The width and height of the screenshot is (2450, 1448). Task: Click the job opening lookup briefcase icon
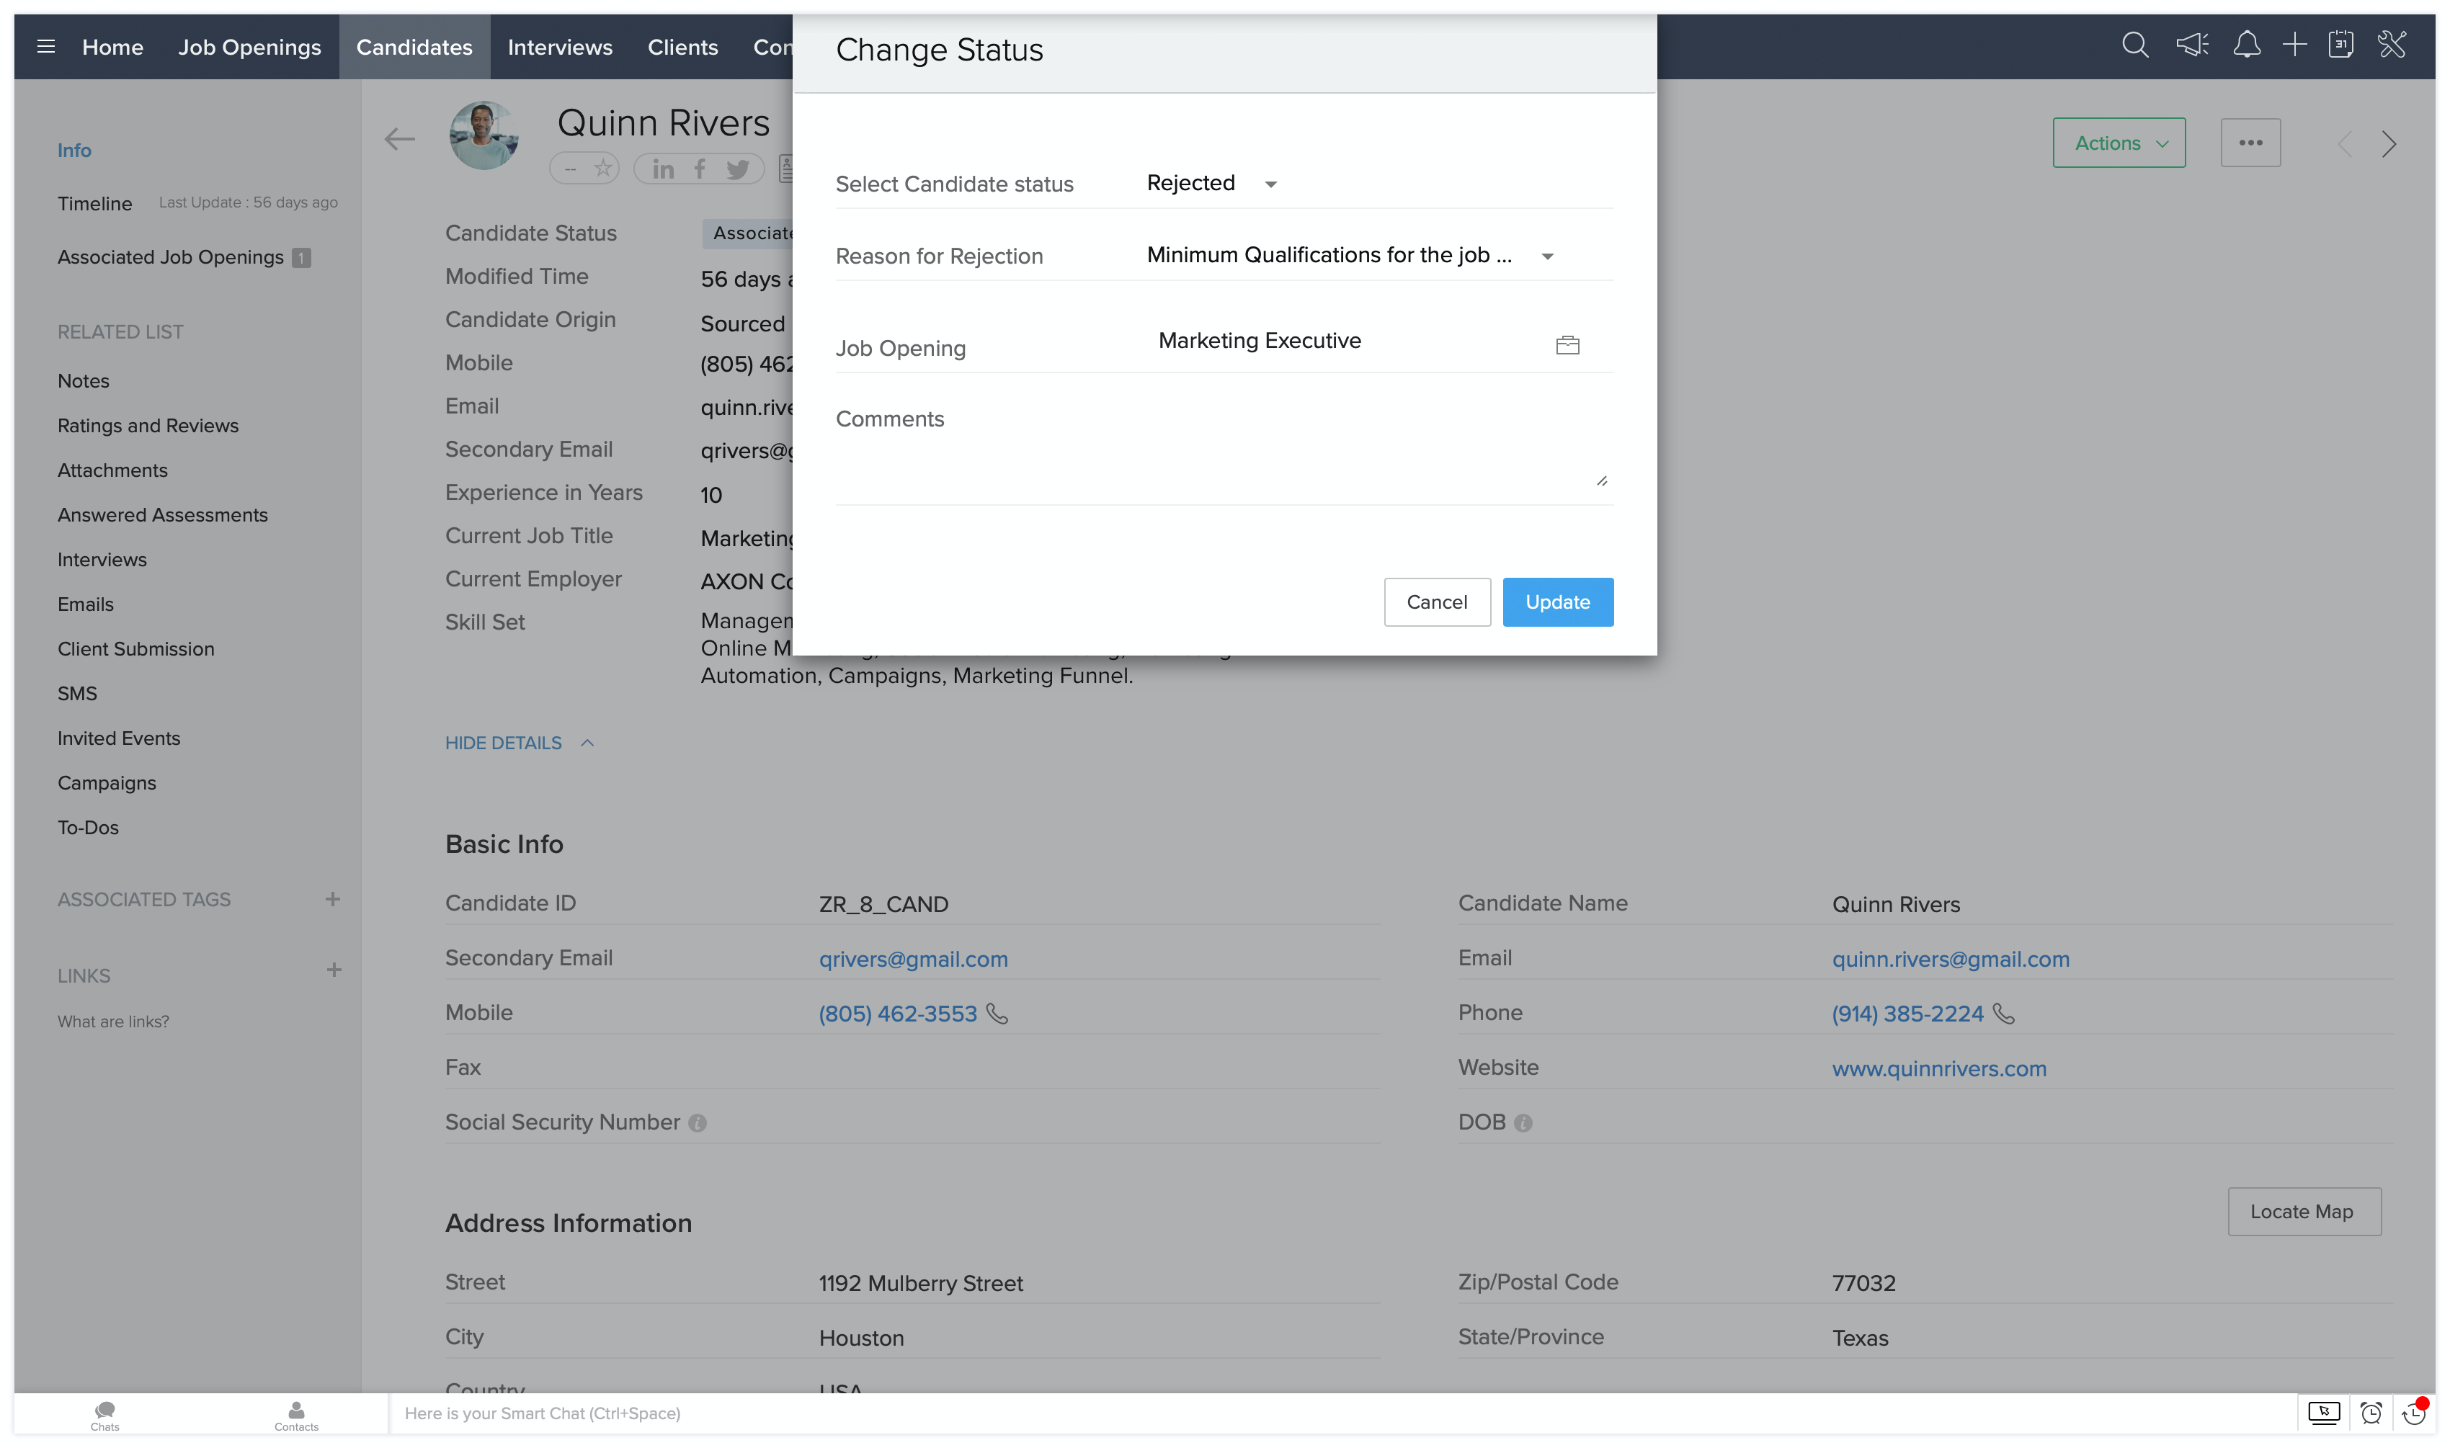(1567, 345)
